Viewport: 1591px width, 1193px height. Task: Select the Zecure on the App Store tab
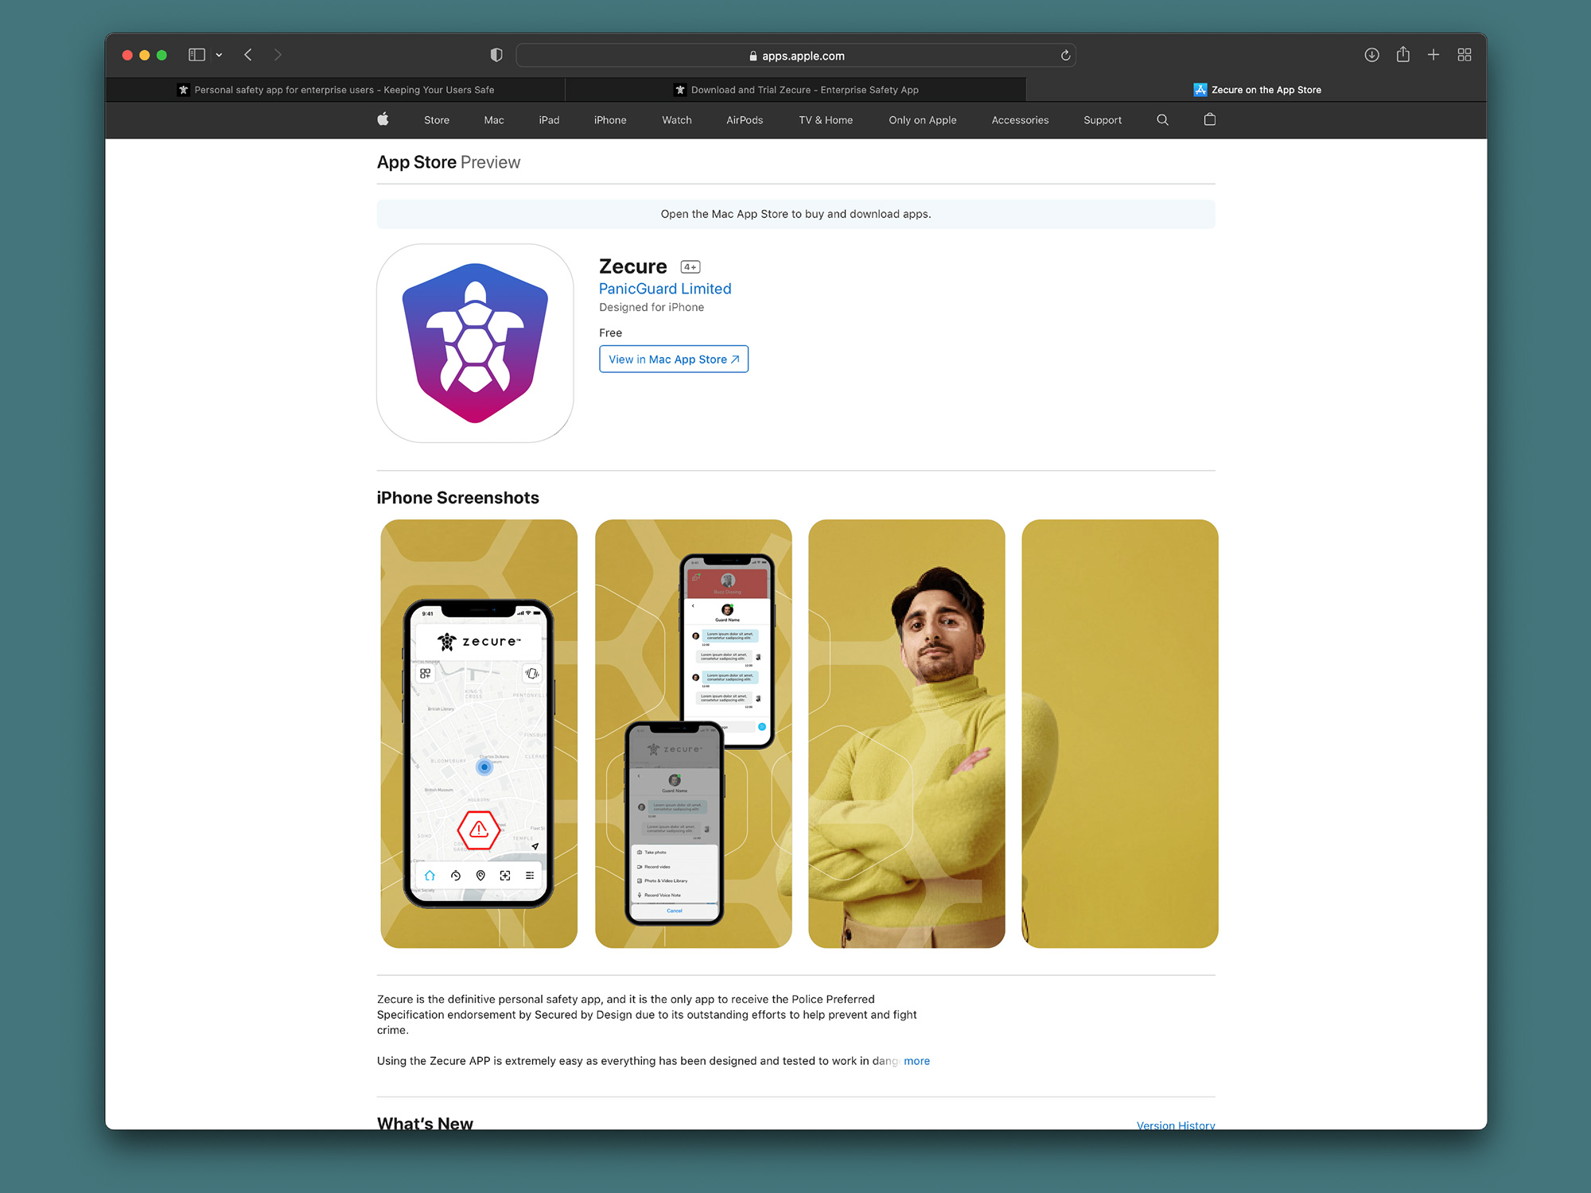pyautogui.click(x=1257, y=90)
